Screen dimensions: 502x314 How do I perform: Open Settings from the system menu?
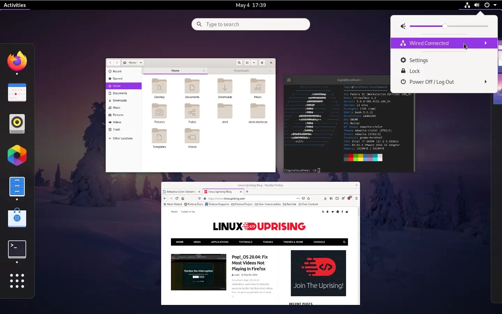click(x=419, y=60)
